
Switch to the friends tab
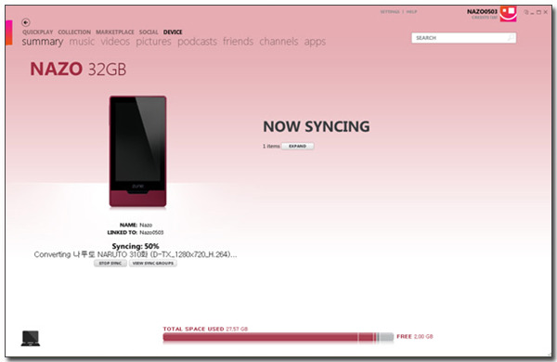238,42
